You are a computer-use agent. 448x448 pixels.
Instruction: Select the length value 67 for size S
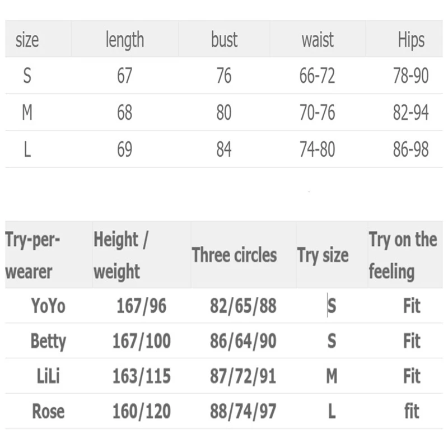124,76
